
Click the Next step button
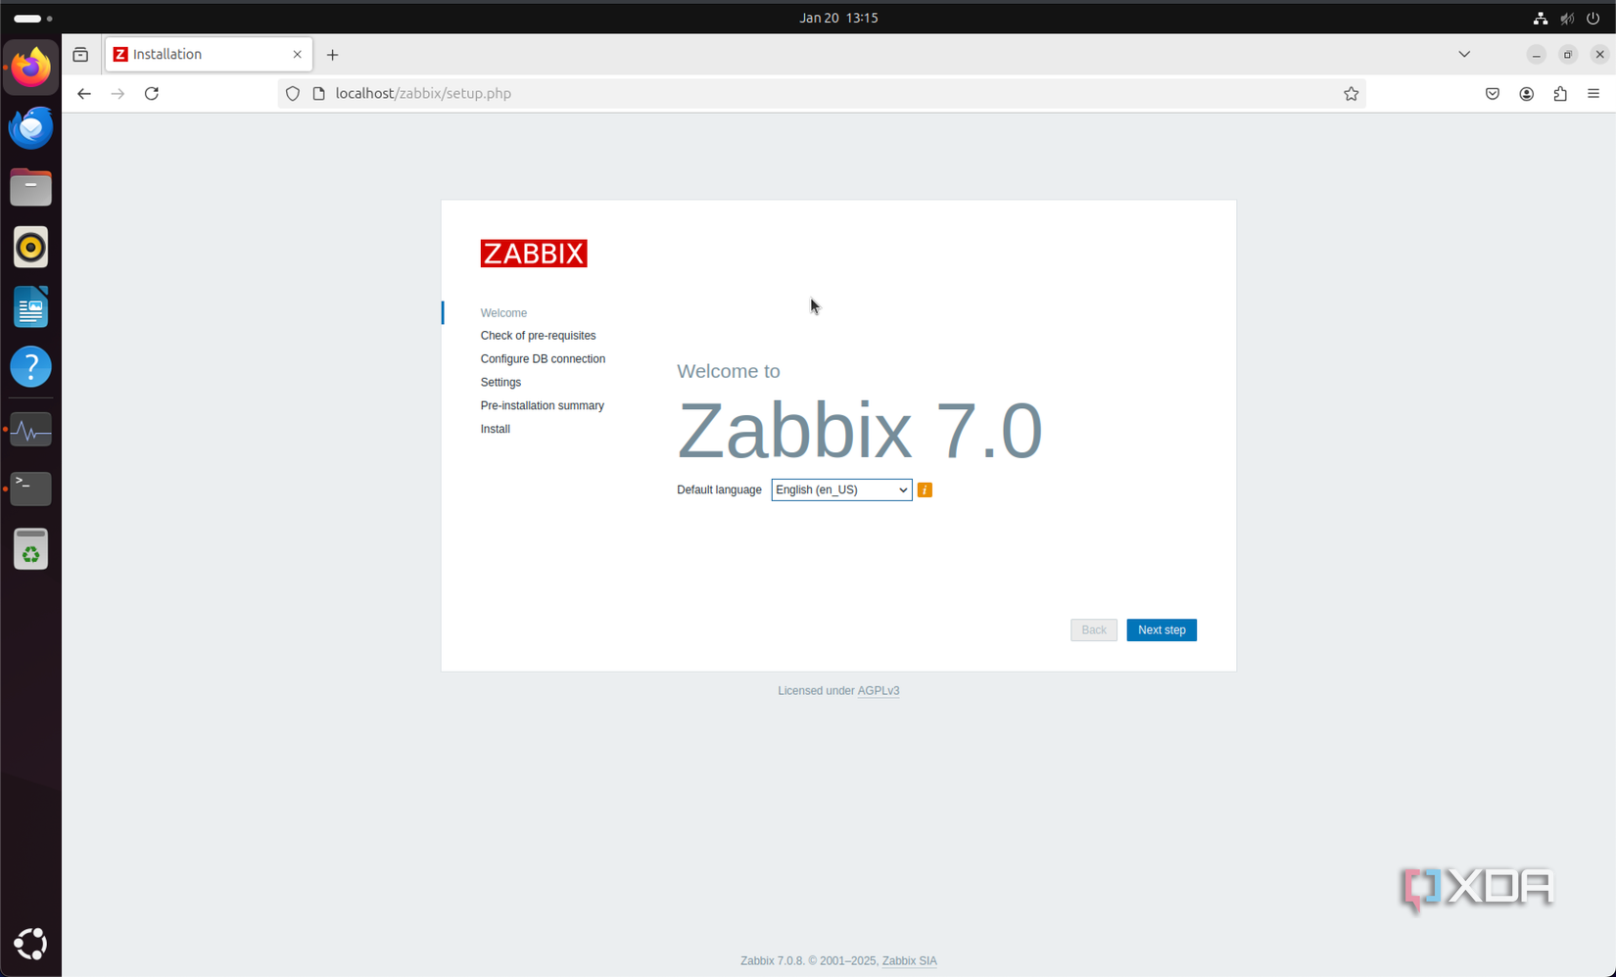pos(1161,629)
